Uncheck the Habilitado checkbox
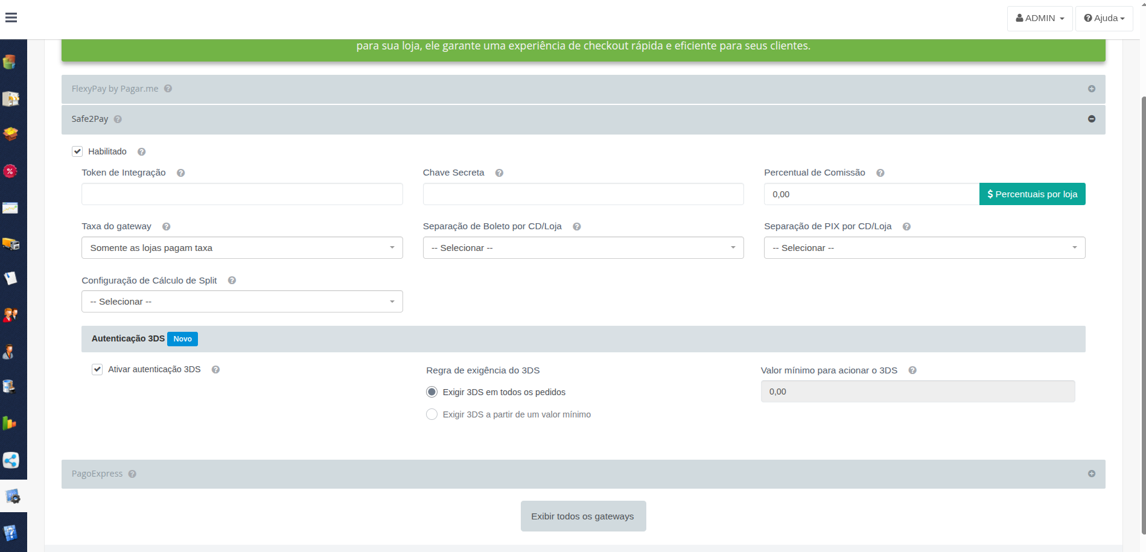This screenshot has height=552, width=1146. pyautogui.click(x=77, y=151)
